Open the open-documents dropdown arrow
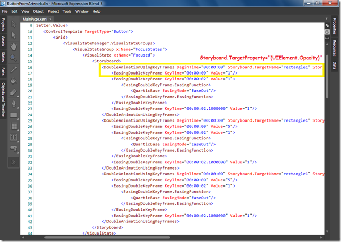Image resolution: width=341 pixels, height=242 pixels. click(x=326, y=19)
